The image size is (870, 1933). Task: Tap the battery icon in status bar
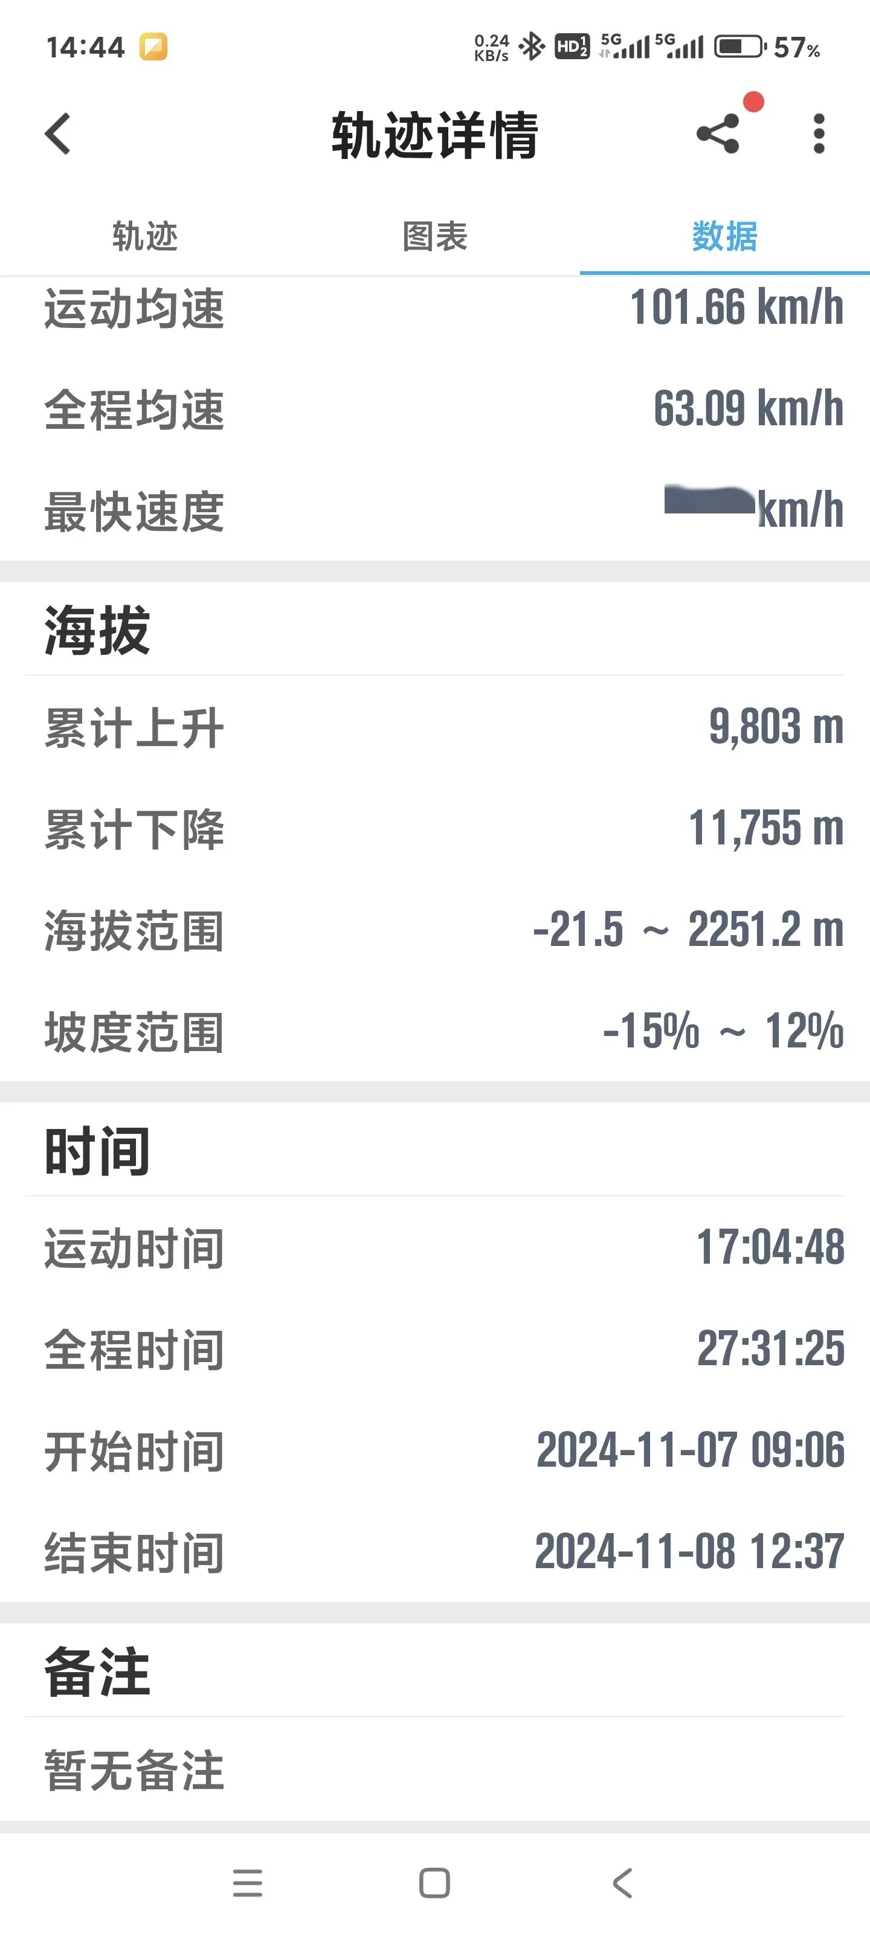[x=739, y=47]
